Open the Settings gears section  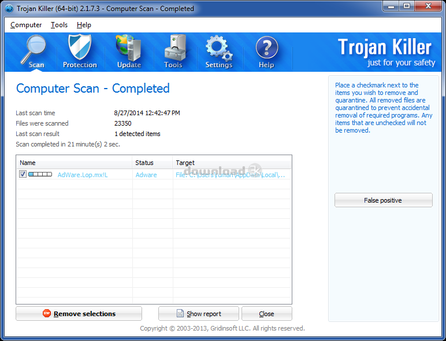[x=219, y=52]
